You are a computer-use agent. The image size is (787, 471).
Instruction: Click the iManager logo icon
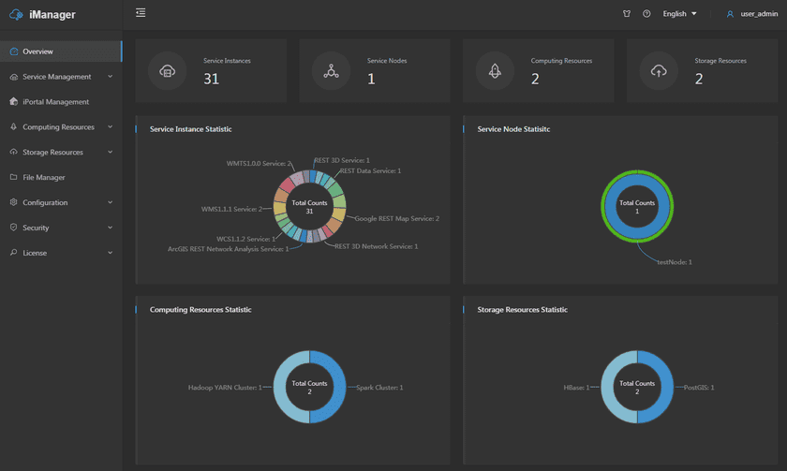[16, 14]
